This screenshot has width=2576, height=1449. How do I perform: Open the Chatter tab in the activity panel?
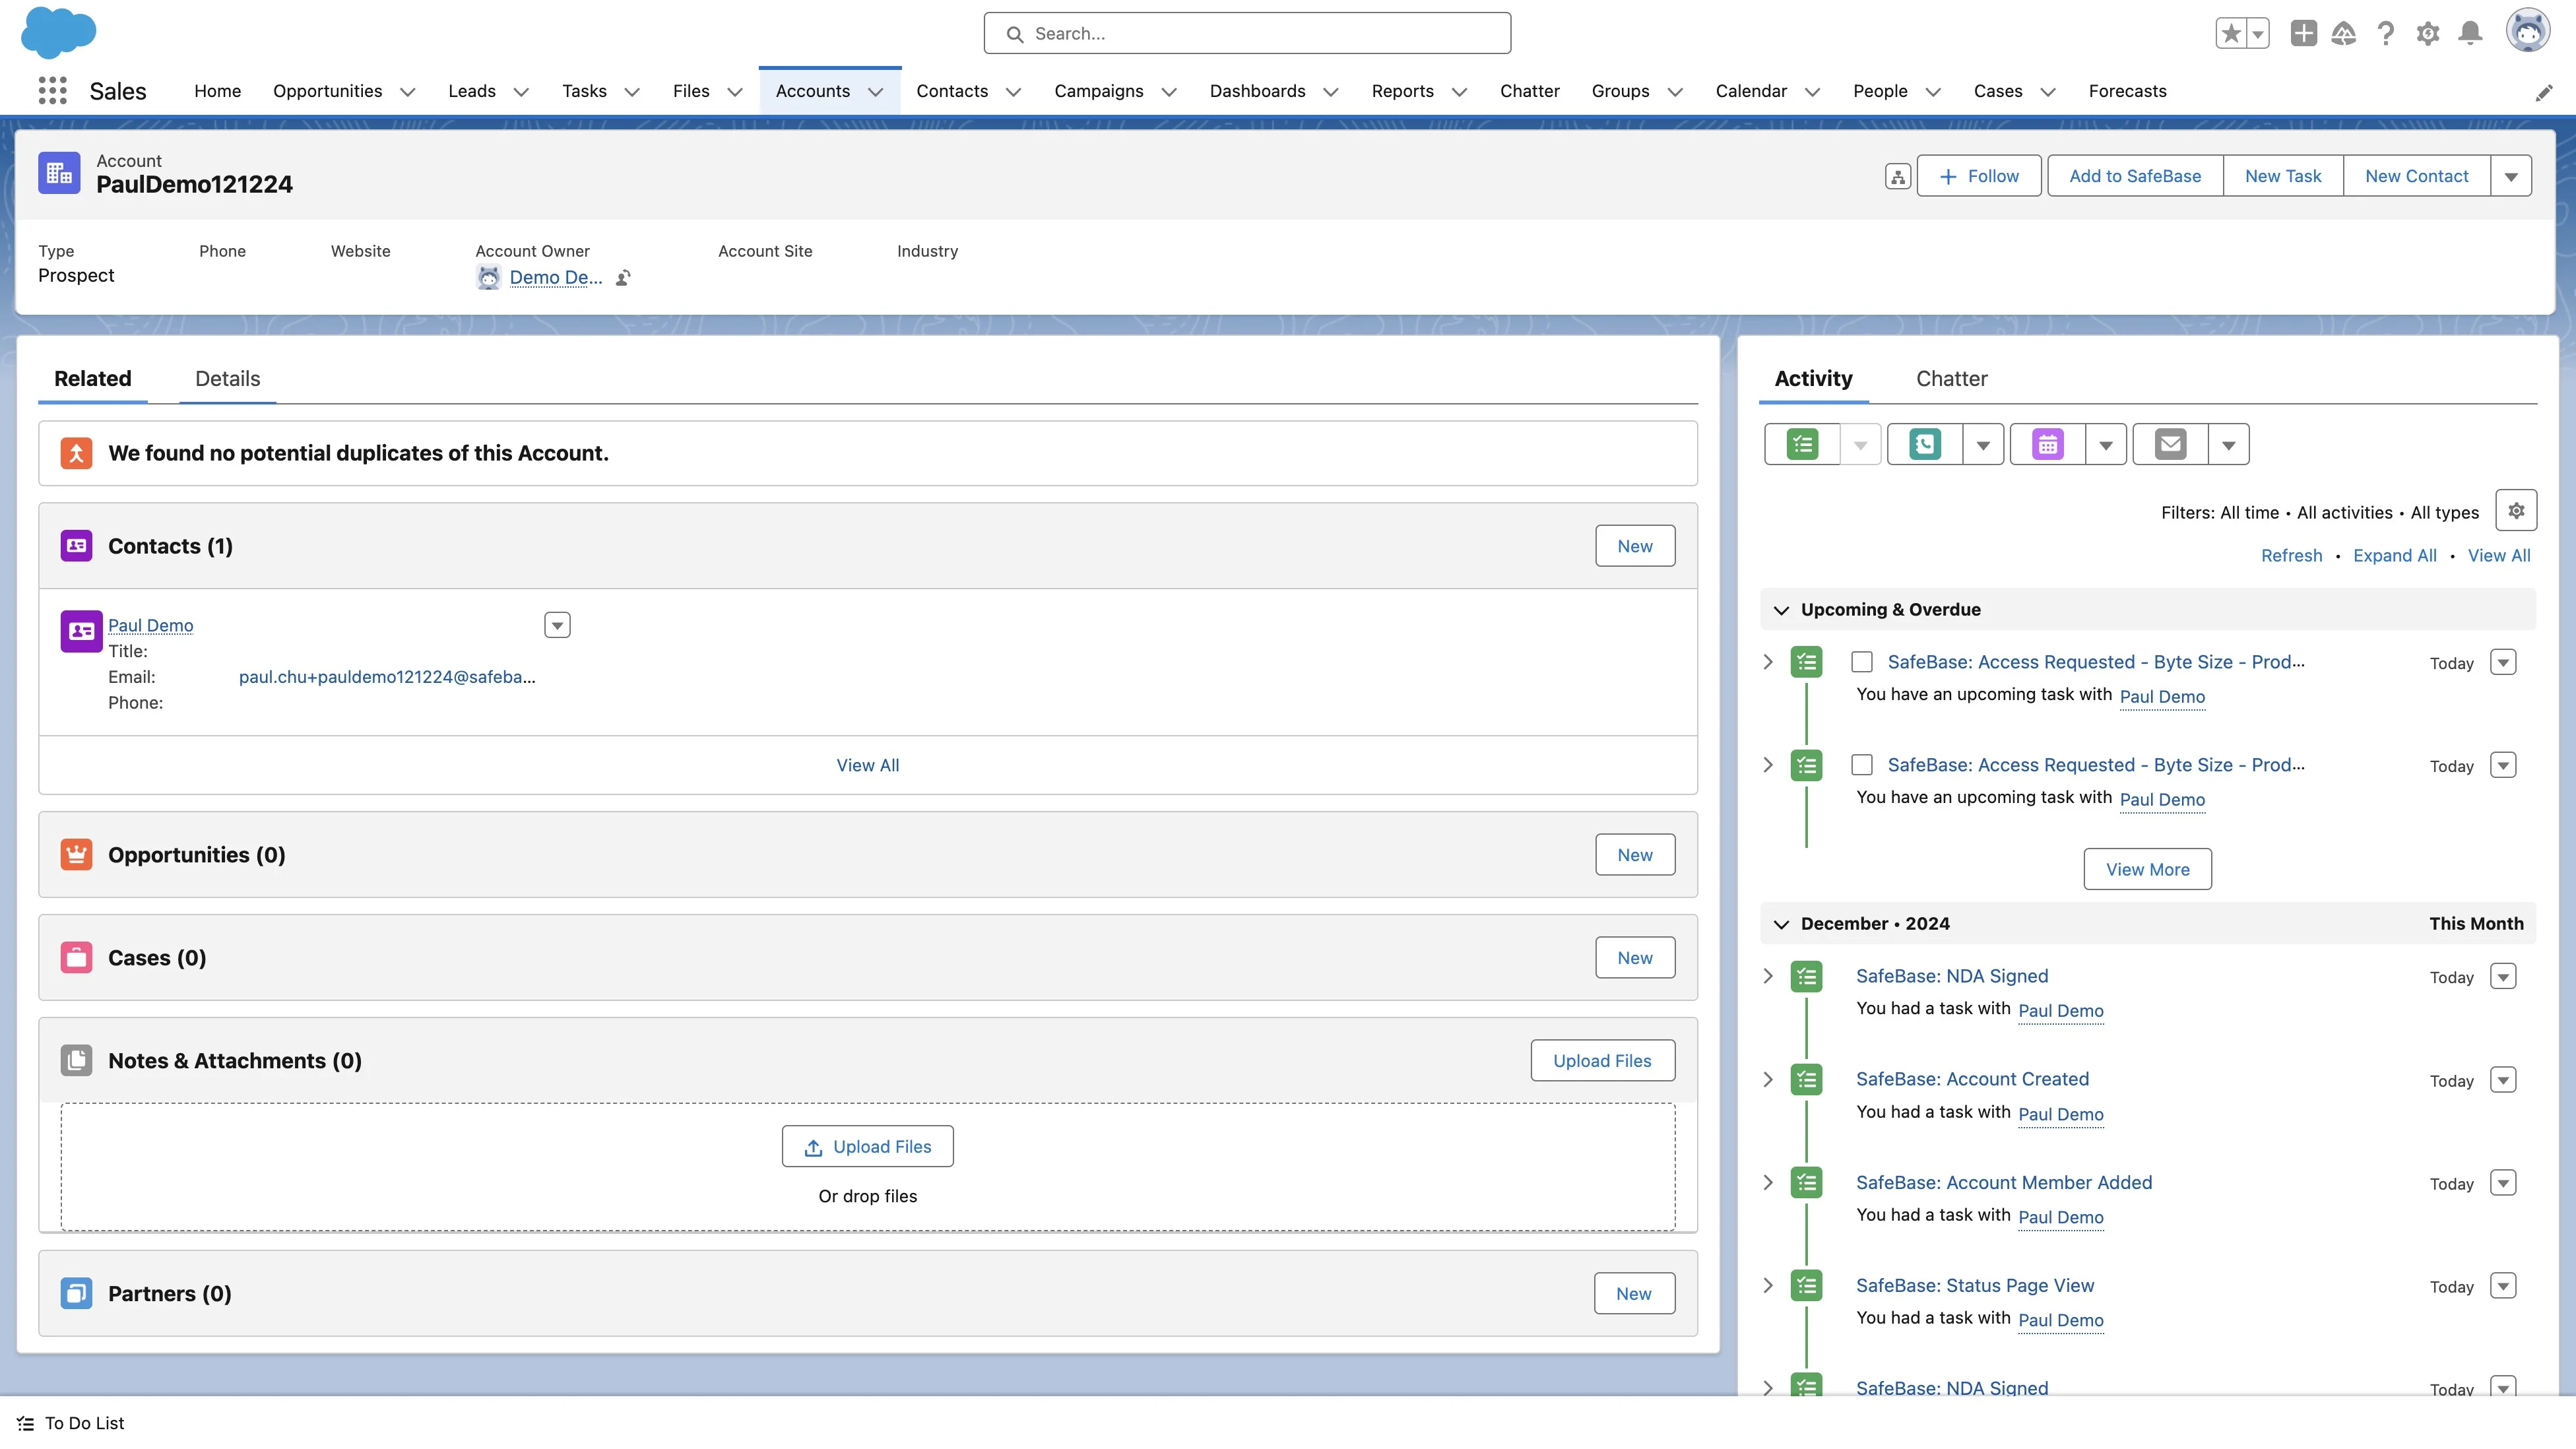(1951, 378)
